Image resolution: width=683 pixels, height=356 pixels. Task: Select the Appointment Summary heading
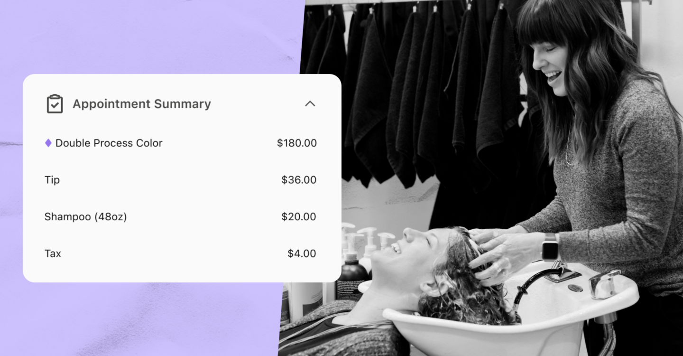[x=141, y=104]
